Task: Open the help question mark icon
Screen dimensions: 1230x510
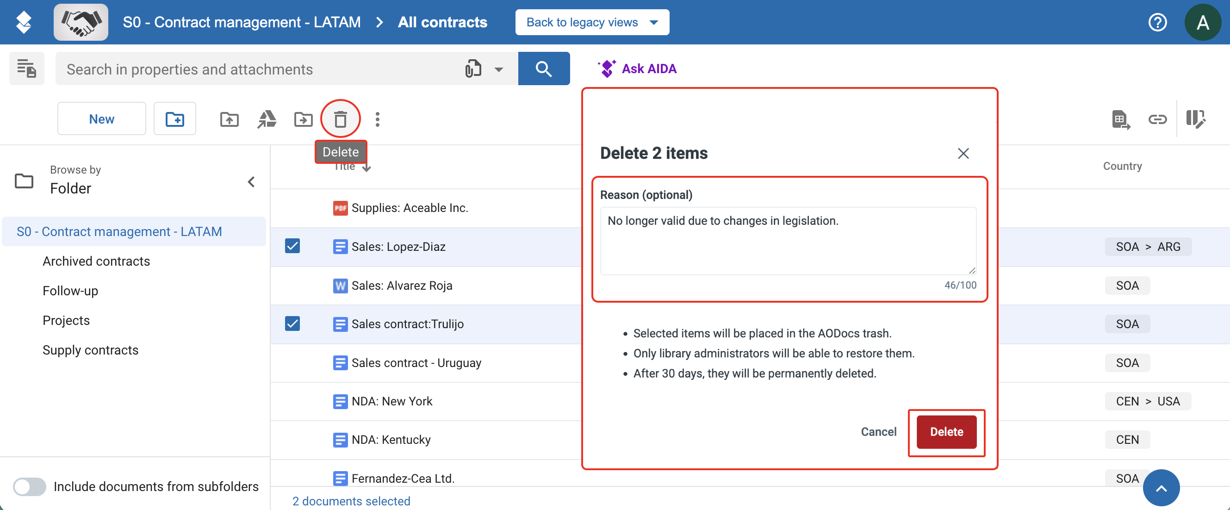Action: (1157, 22)
